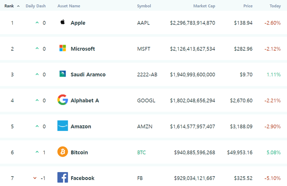Click the green up arrow in Bitcoin's row
287x186 pixels.
pos(37,152)
